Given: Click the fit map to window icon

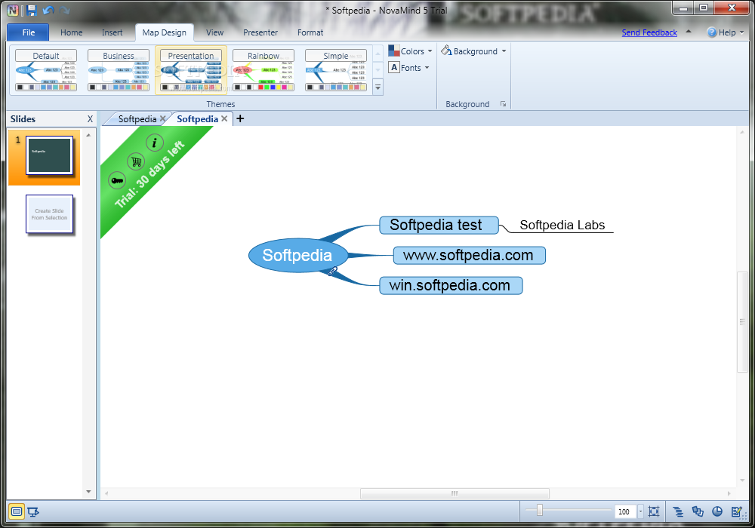Looking at the screenshot, I should [x=653, y=511].
